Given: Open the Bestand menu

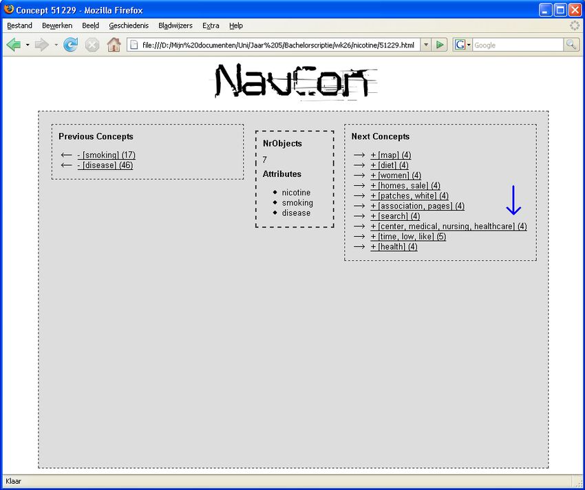Looking at the screenshot, I should [20, 25].
